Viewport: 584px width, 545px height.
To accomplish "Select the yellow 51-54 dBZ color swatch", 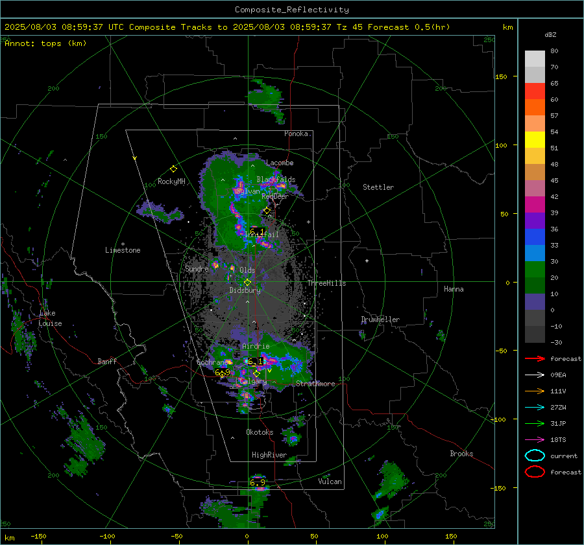I will coord(535,139).
